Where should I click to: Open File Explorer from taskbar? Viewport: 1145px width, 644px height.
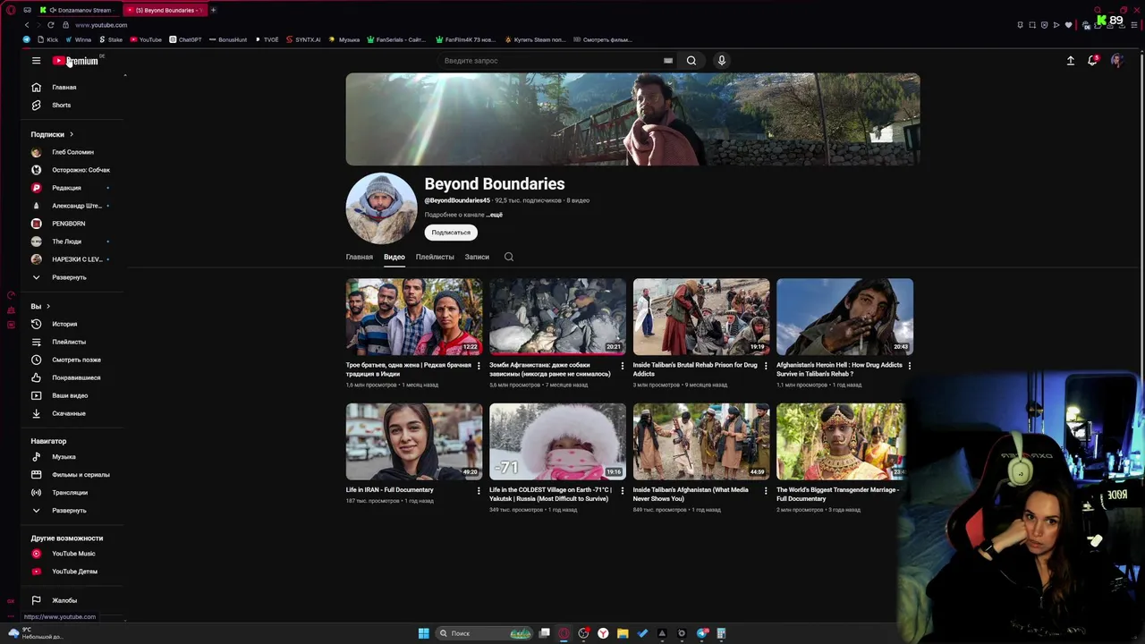point(623,633)
